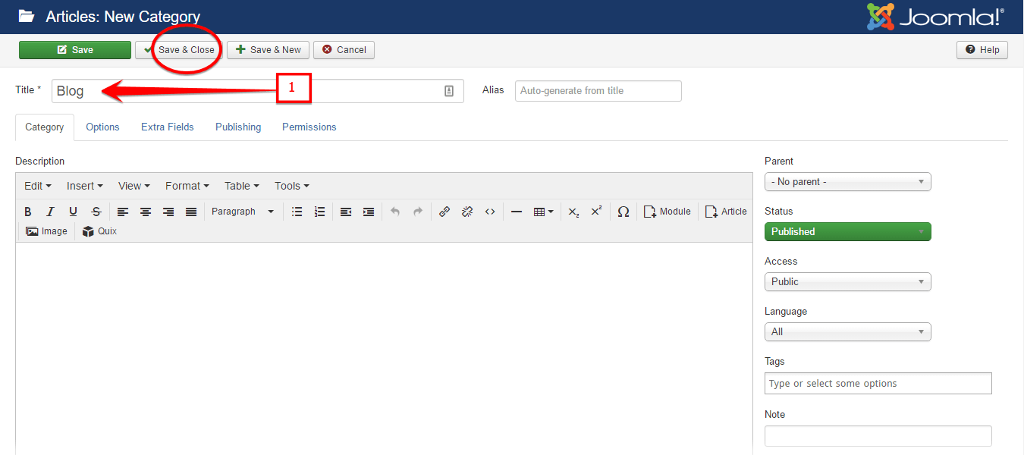Screen dimensions: 1024x455
Task: Open the Quix page builder
Action: tap(99, 231)
